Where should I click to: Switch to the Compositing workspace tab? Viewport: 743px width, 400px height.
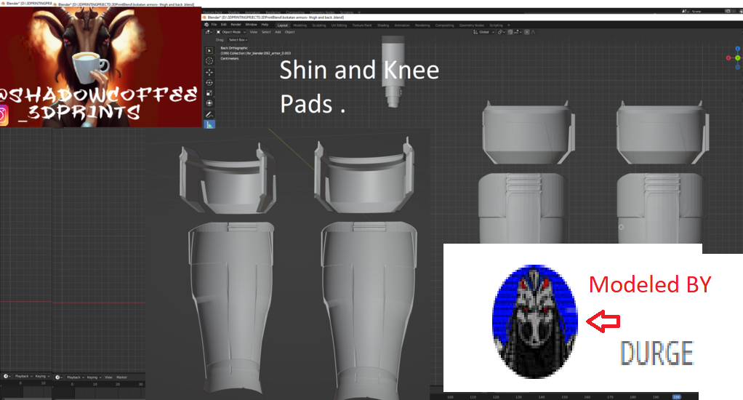[444, 25]
